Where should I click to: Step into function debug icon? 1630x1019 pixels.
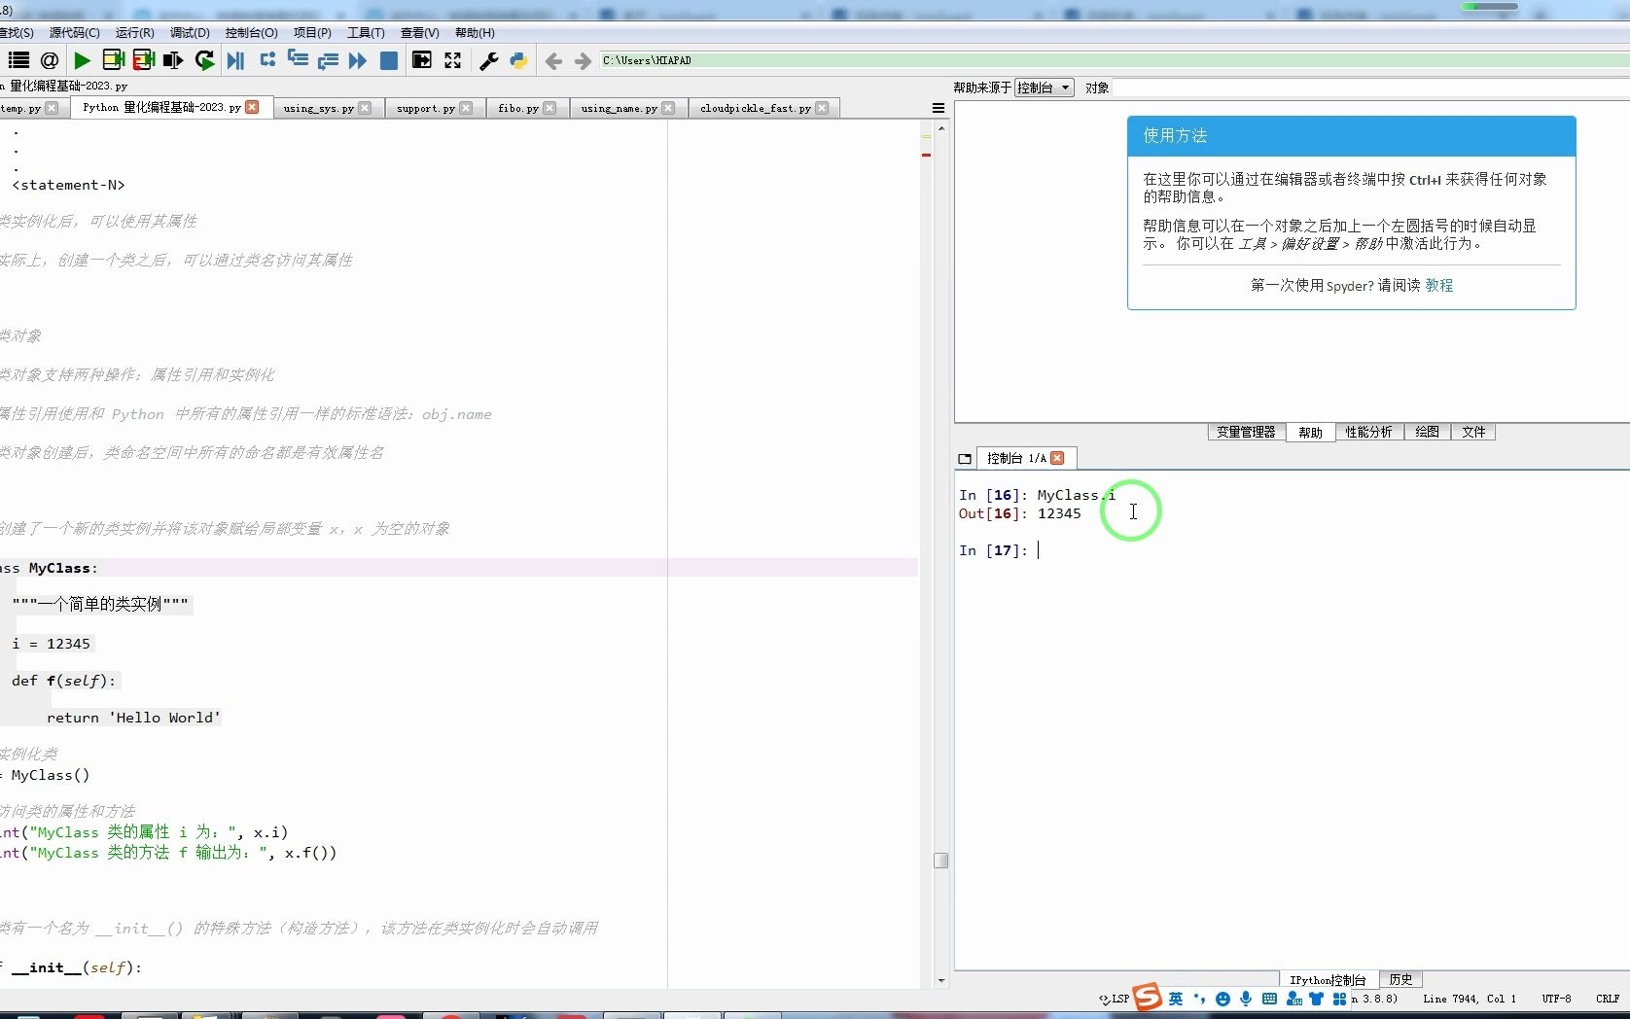click(298, 60)
